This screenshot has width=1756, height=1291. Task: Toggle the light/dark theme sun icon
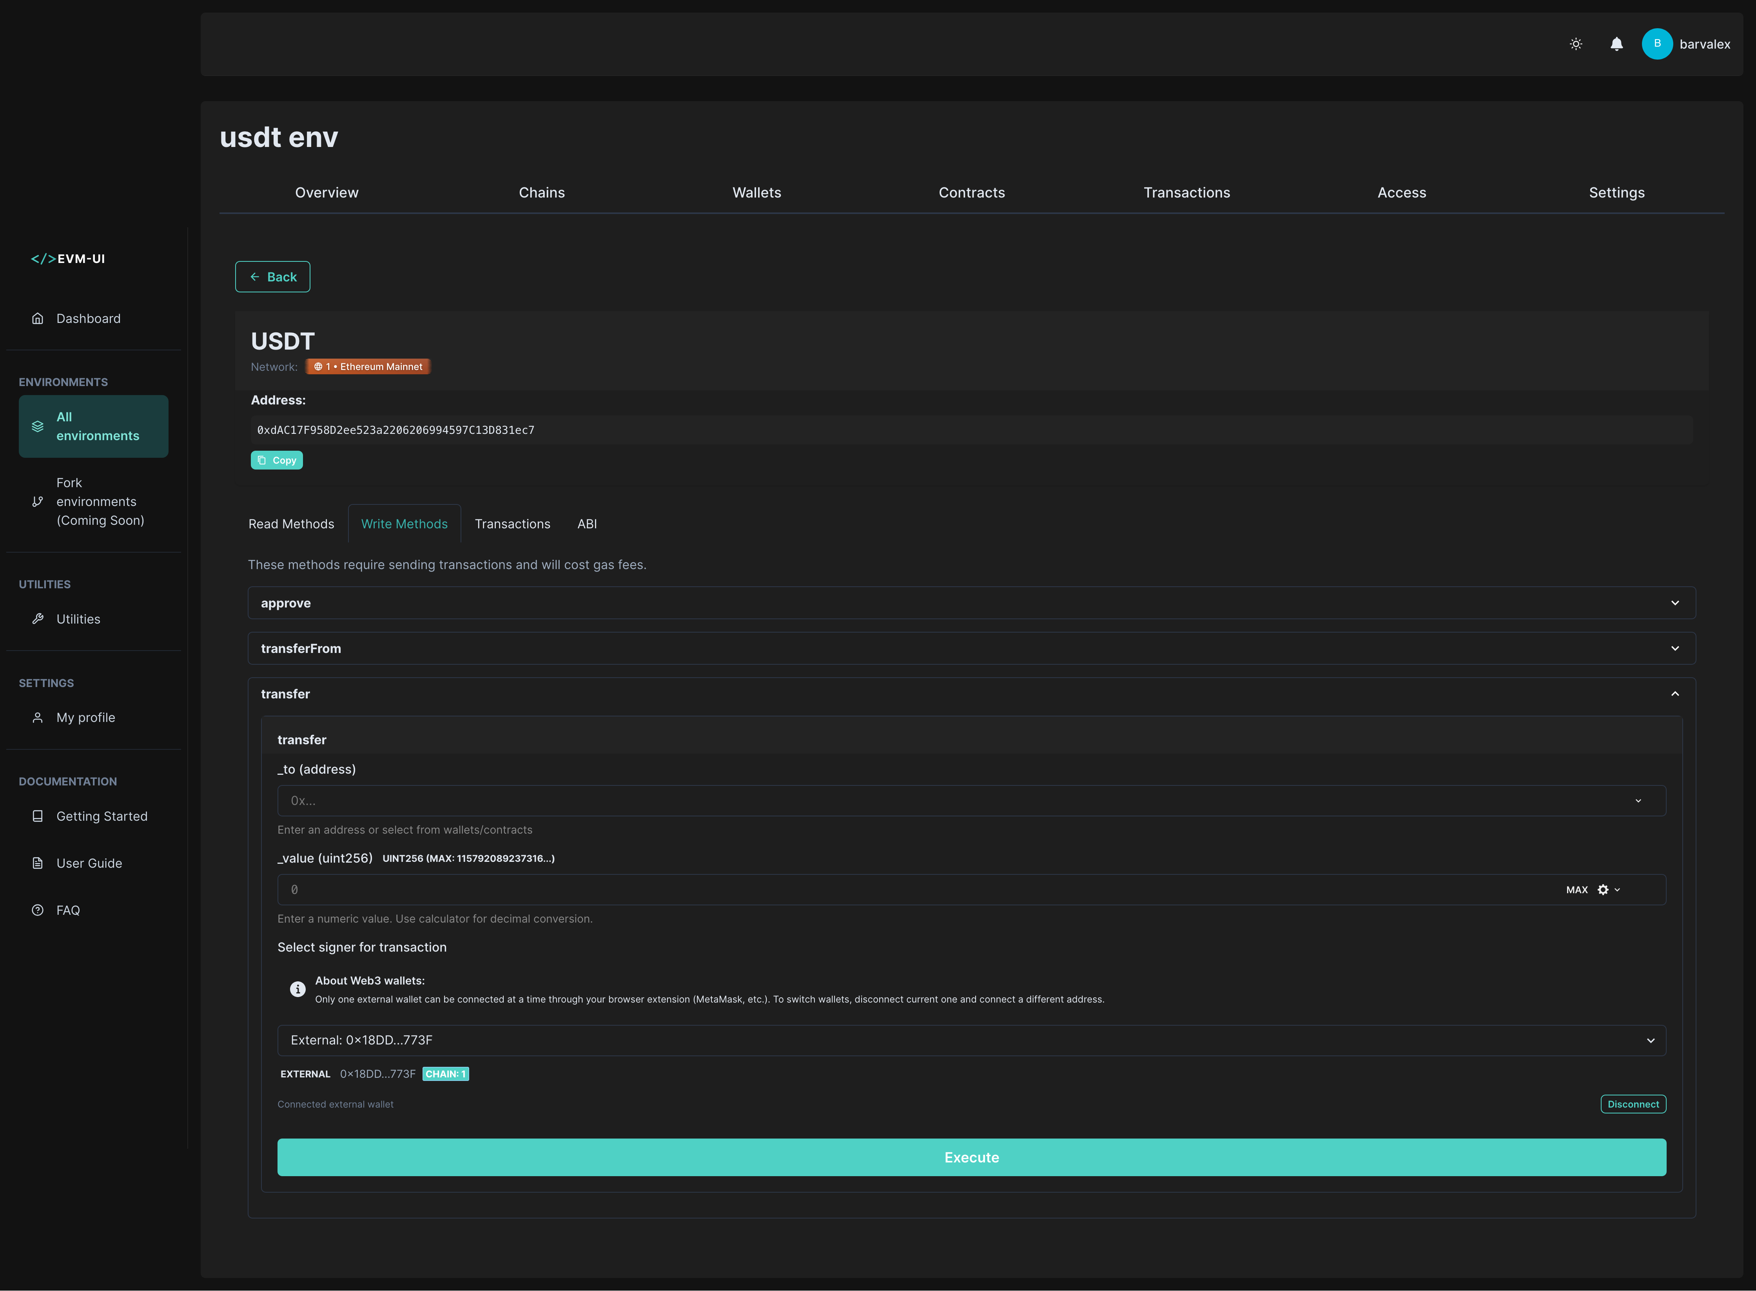(1575, 44)
